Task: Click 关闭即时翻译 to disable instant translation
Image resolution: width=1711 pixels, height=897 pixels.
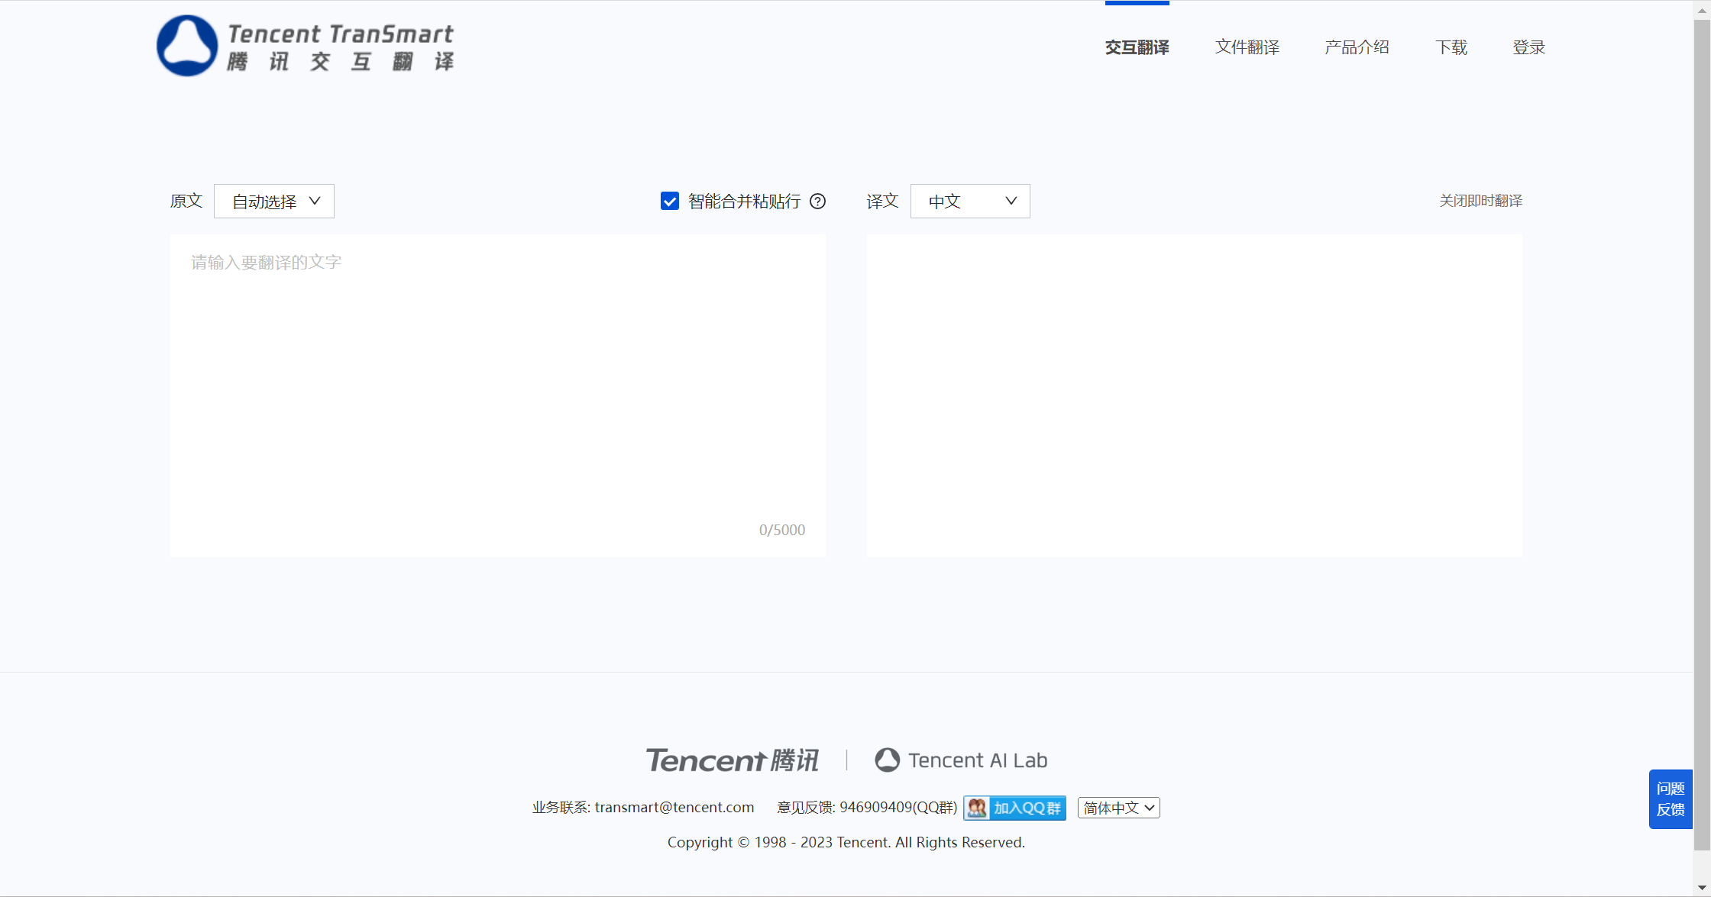Action: [1480, 201]
